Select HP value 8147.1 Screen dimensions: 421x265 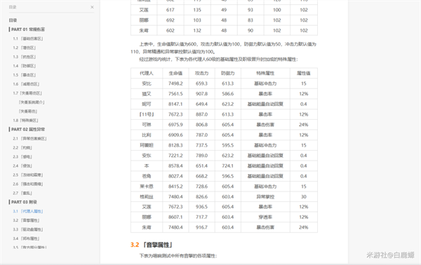pyautogui.click(x=175, y=104)
